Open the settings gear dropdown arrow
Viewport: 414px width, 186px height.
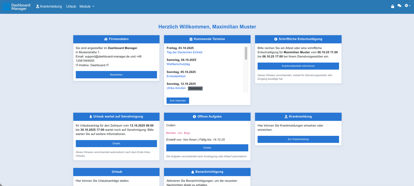pos(409,6)
